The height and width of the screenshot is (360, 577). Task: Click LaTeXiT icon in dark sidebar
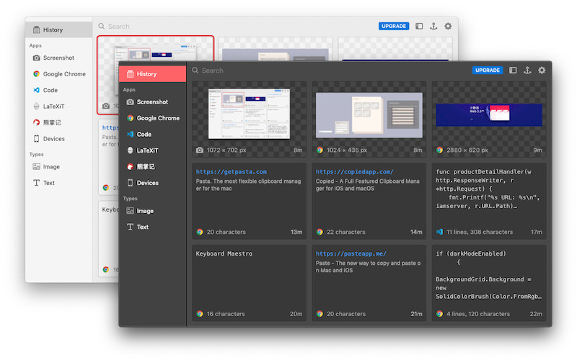pos(130,150)
